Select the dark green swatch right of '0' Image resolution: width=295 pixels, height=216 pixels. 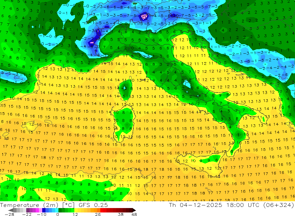(60, 210)
